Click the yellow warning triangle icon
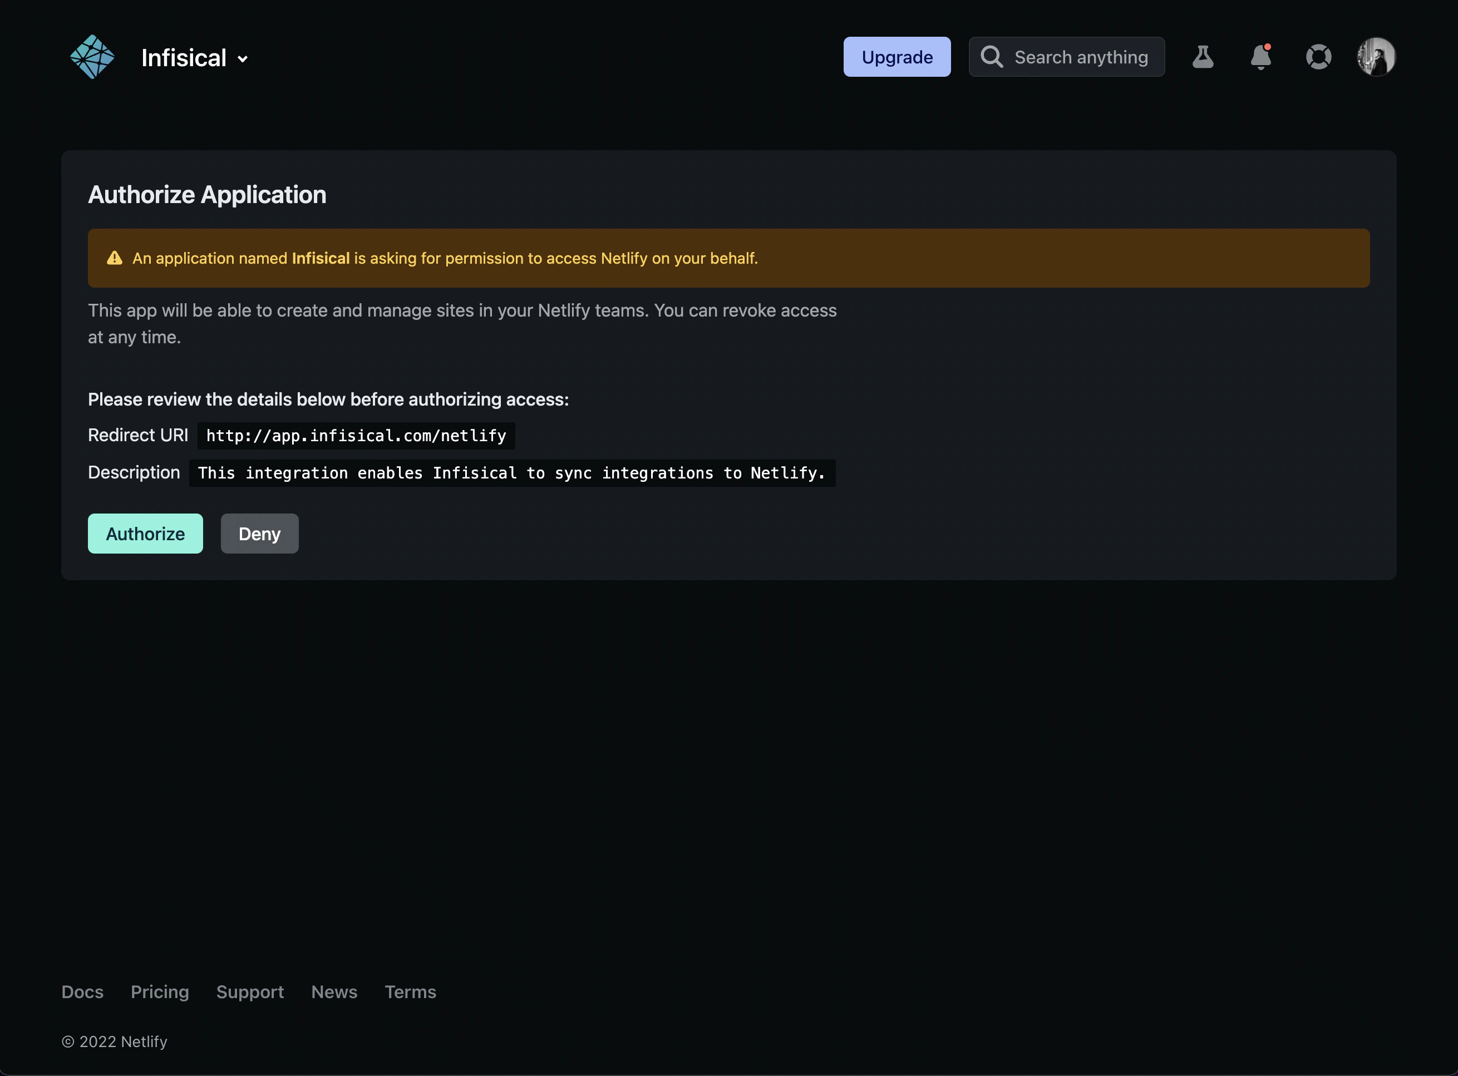Screen dimensions: 1458x1076 115,258
